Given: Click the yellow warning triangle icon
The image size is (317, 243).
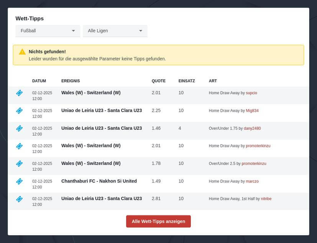Looking at the screenshot, I should 22,52.
